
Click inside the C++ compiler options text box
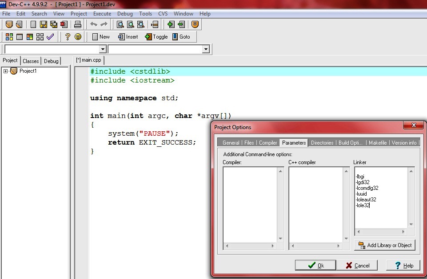pos(316,205)
